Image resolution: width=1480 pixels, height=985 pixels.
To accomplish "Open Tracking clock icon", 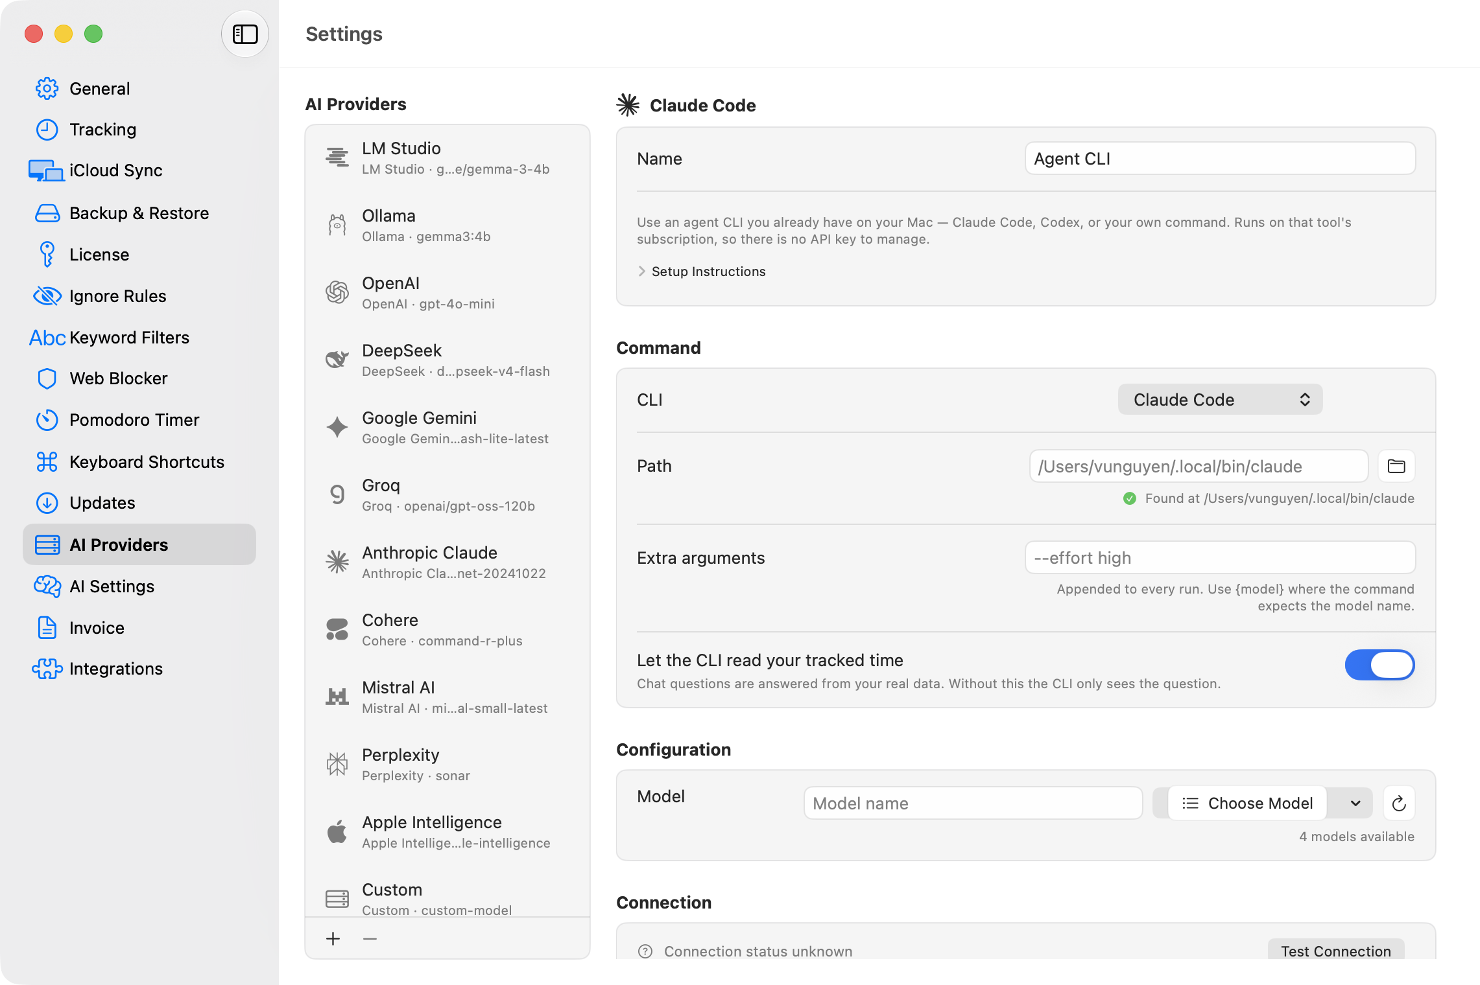I will click(x=47, y=130).
